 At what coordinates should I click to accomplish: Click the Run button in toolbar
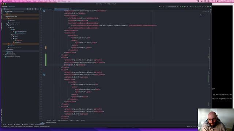(x=180, y=7)
